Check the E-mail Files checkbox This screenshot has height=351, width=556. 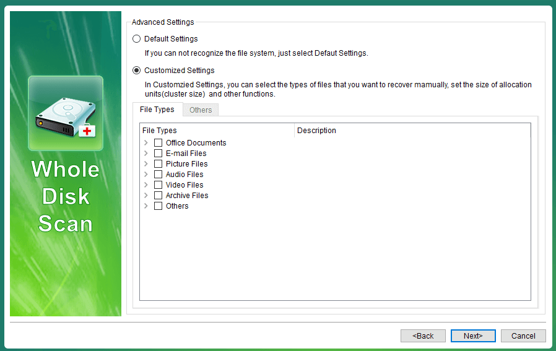pyautogui.click(x=158, y=153)
